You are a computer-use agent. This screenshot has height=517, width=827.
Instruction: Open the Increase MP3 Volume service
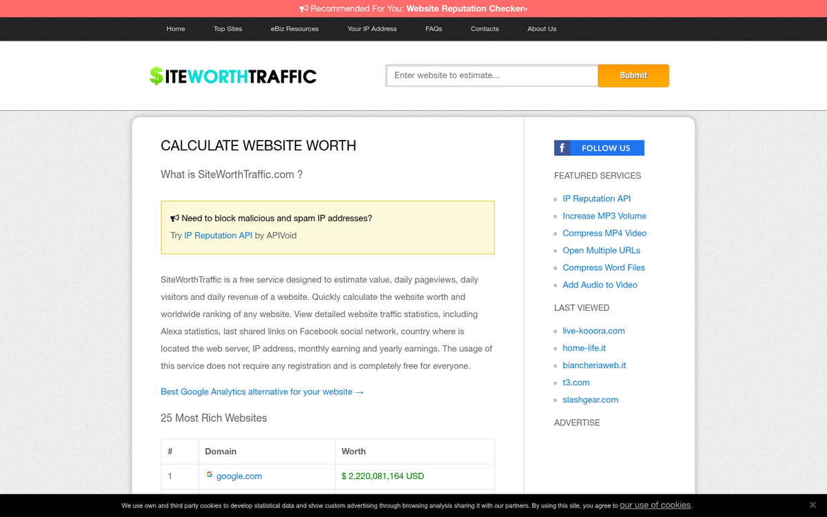[x=604, y=216]
